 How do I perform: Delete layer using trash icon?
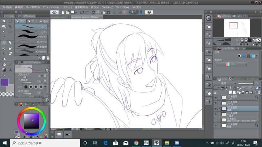259,92
